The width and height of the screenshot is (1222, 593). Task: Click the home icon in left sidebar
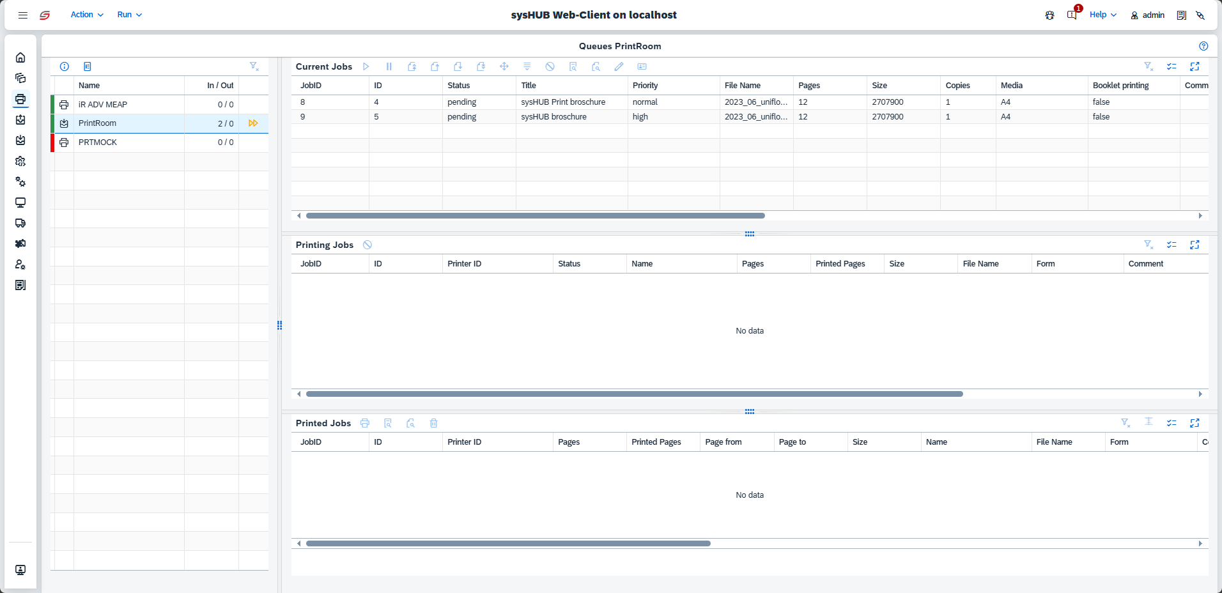pyautogui.click(x=20, y=58)
